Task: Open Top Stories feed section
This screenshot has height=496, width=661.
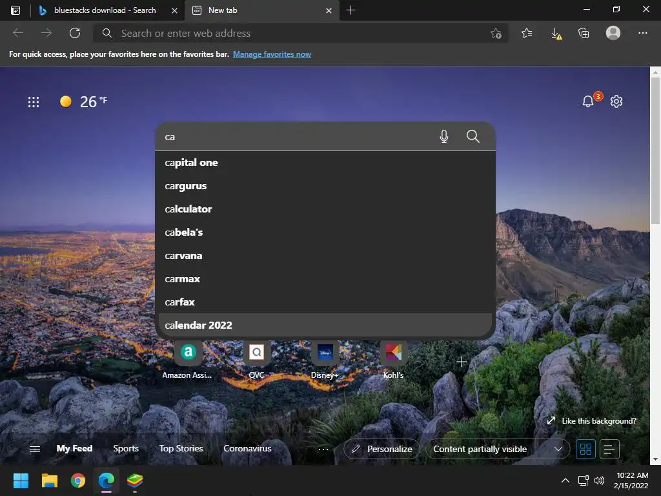Action: 181,448
